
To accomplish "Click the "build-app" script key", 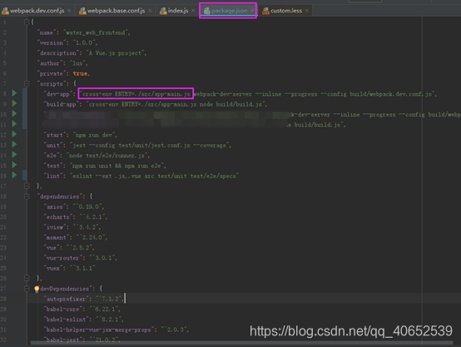I will click(x=61, y=104).
